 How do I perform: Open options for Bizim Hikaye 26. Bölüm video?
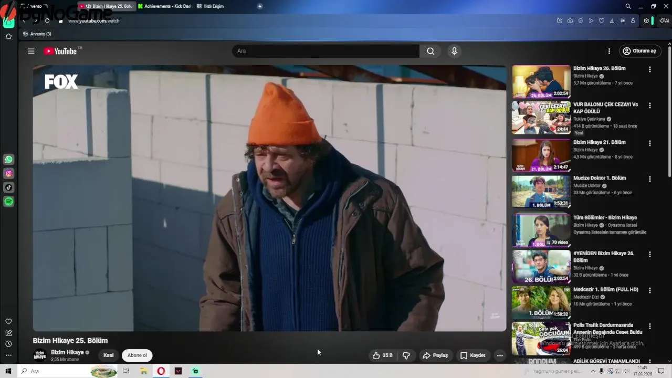pyautogui.click(x=649, y=69)
